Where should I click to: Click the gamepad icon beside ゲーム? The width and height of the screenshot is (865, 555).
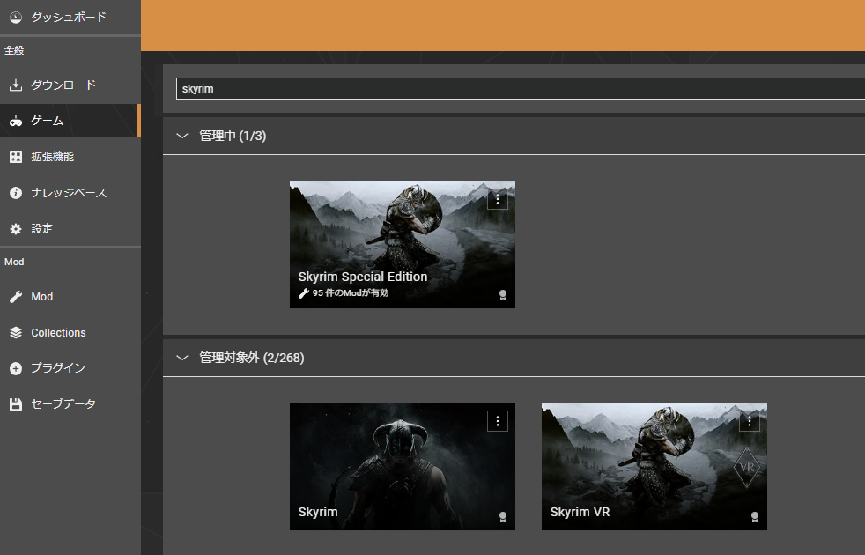[x=16, y=121]
